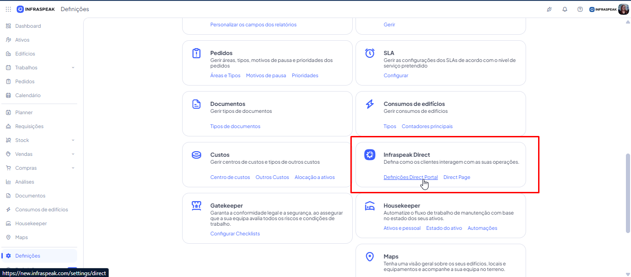Open Consumos de edifícios in the sidebar

tap(42, 209)
